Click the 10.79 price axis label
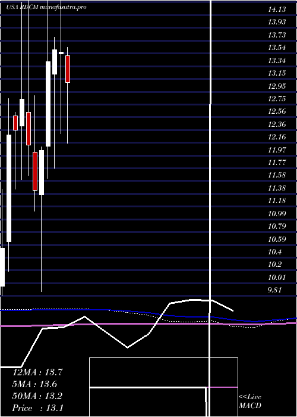This screenshot has height=417, width=297. tap(277, 226)
